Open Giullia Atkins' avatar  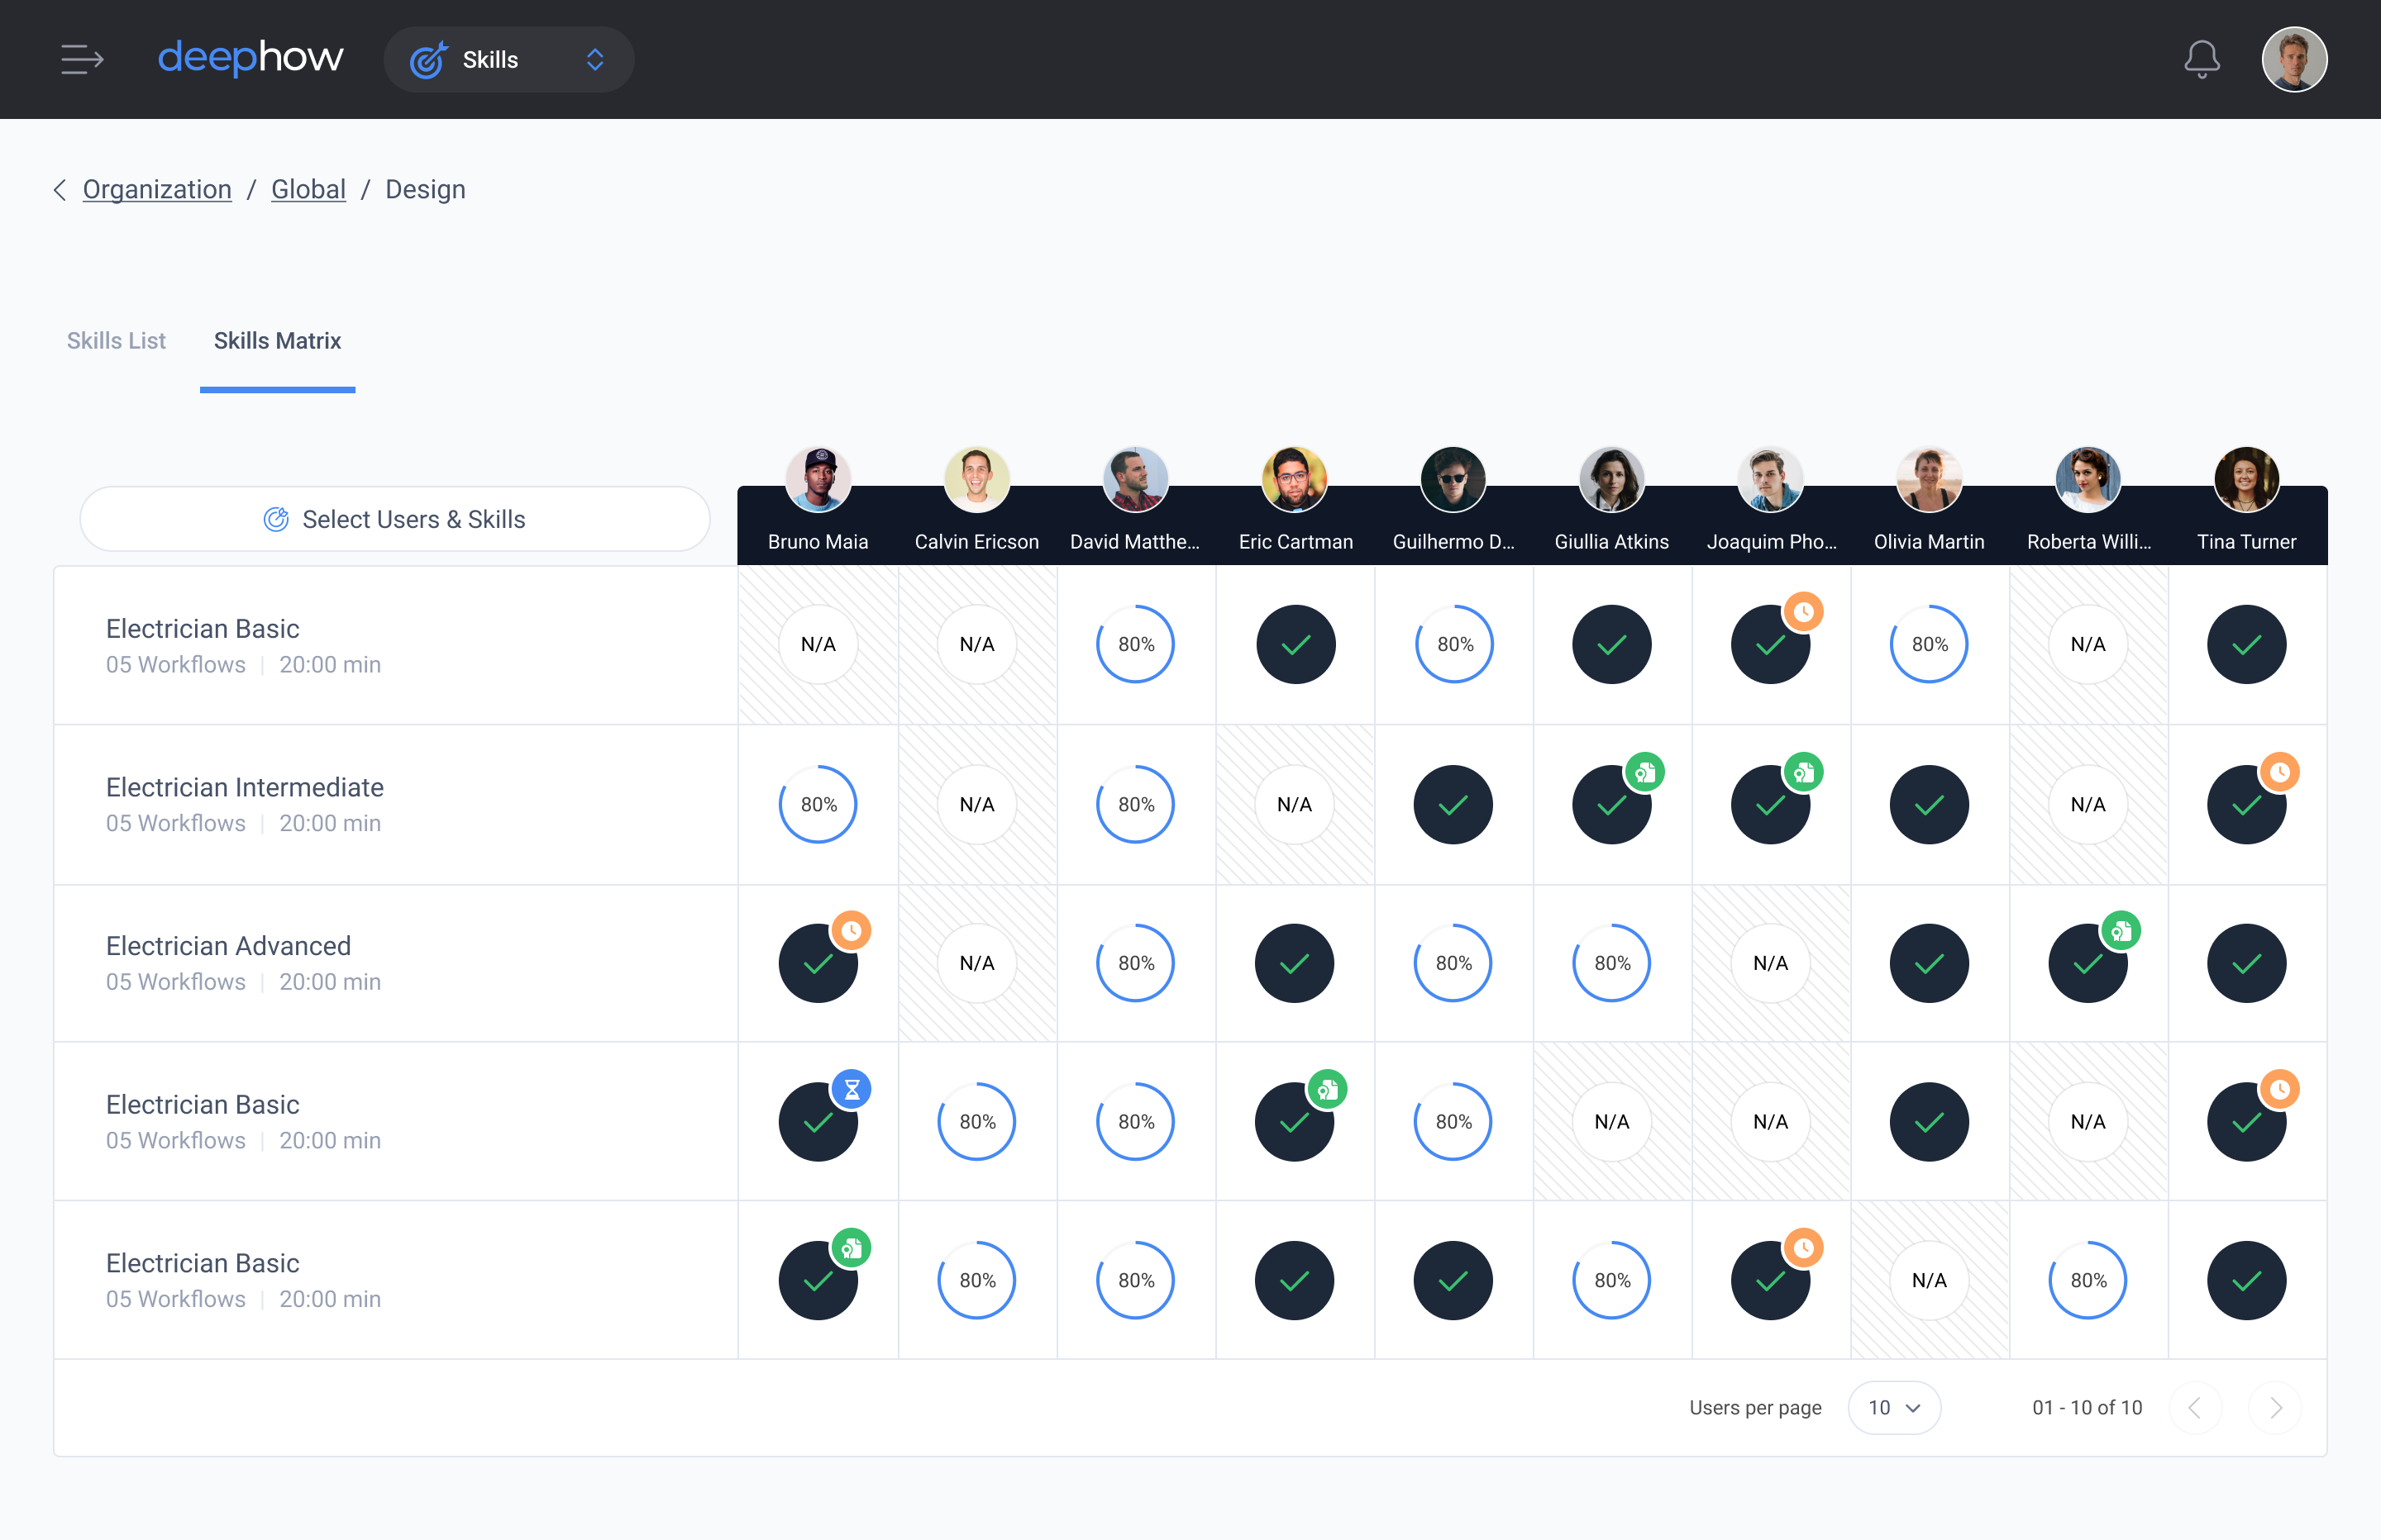(x=1611, y=479)
